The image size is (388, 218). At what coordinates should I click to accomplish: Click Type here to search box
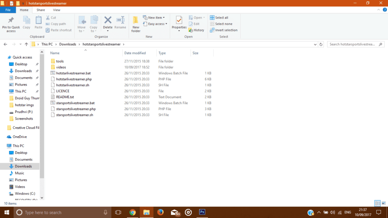(62, 212)
